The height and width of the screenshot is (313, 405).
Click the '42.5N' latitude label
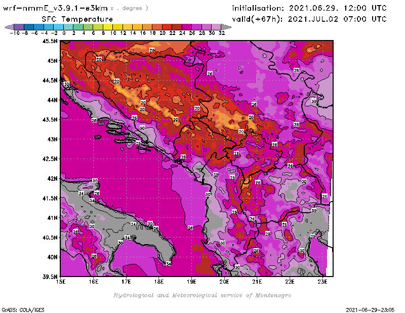coord(50,159)
